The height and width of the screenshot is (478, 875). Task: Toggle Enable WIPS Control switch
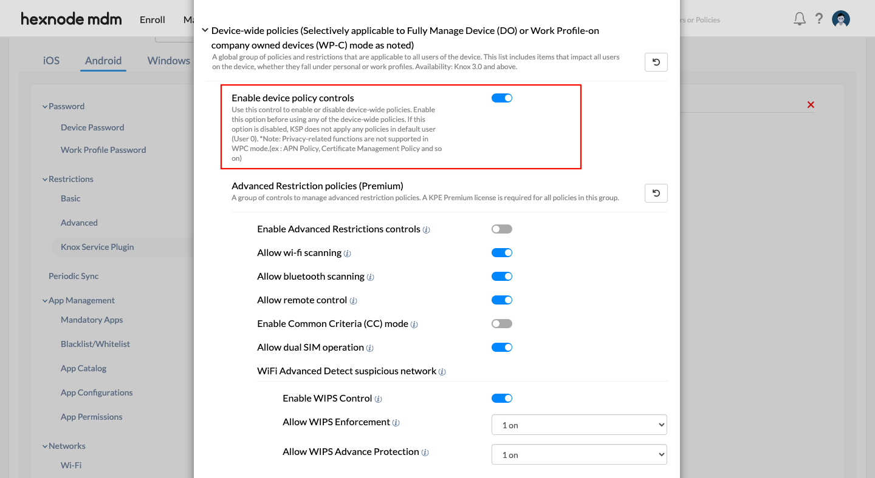point(502,398)
